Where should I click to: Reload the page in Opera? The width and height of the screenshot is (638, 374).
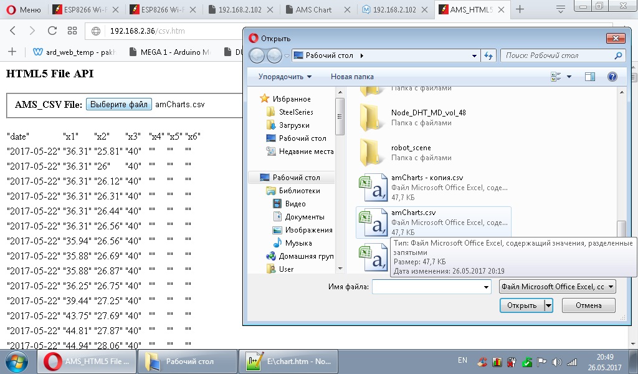coord(52,31)
